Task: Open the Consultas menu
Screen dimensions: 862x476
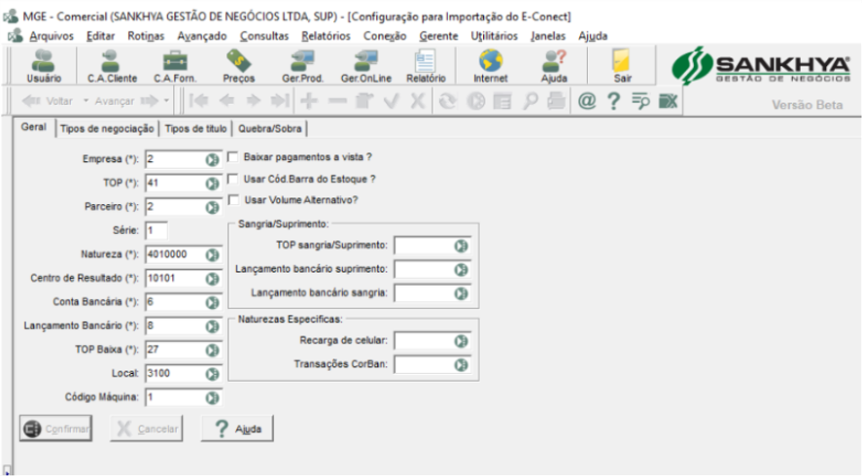Action: (264, 36)
